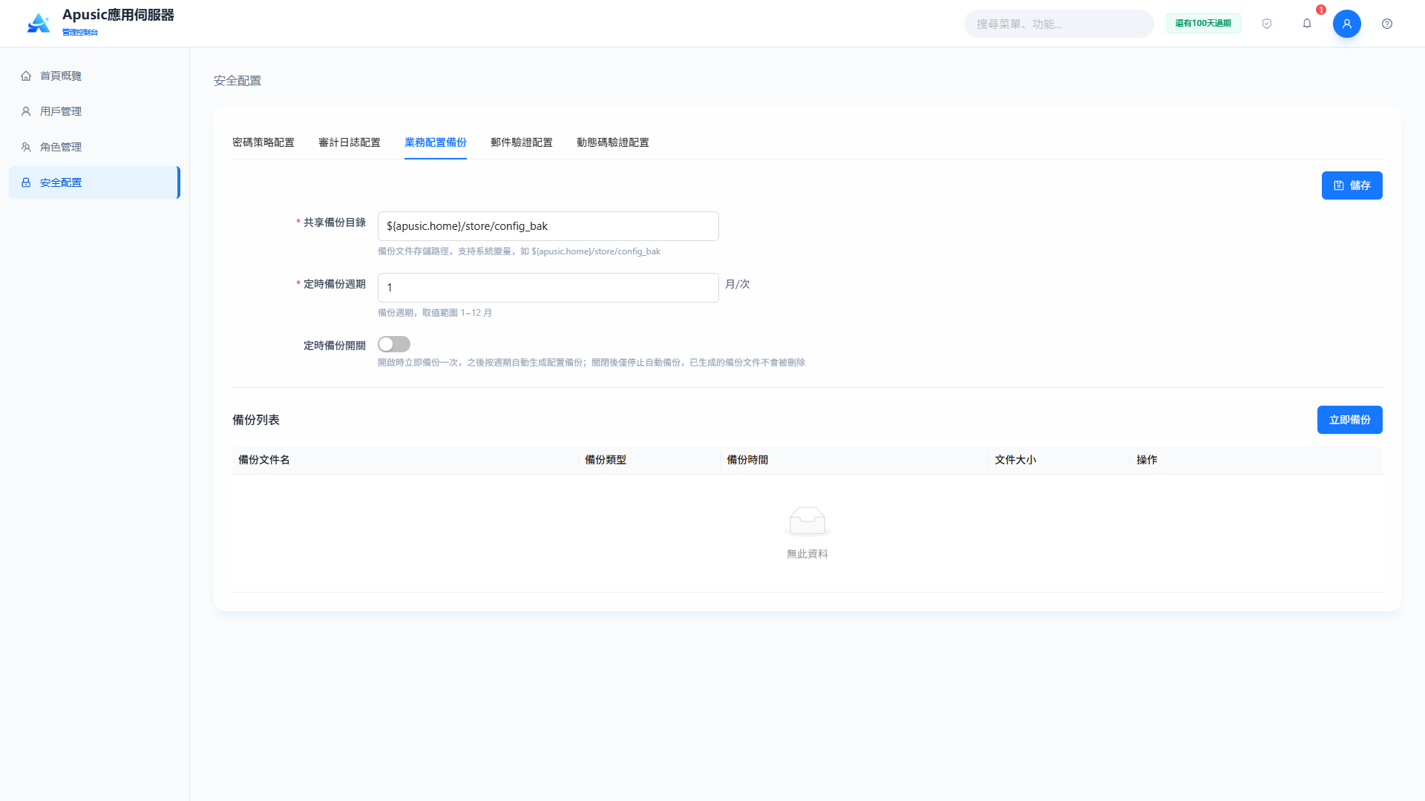Screen dimensions: 1425x801
Task: Focus the 定時備份週期 input field
Action: [548, 288]
